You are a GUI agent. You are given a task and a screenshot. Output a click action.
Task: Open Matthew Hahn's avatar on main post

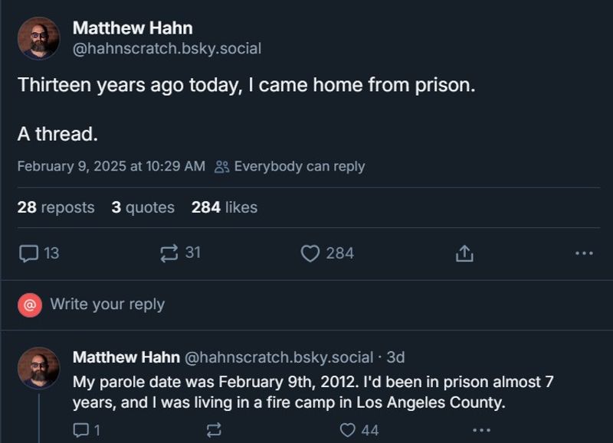coord(38,38)
